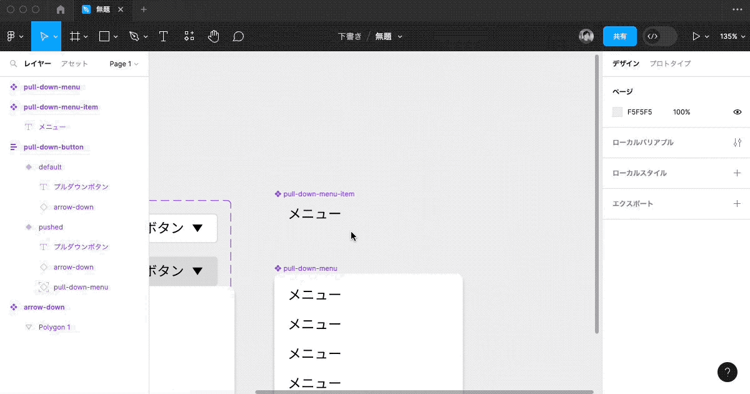The image size is (750, 394).
Task: Select the pull-down-button layer
Action: [x=53, y=147]
